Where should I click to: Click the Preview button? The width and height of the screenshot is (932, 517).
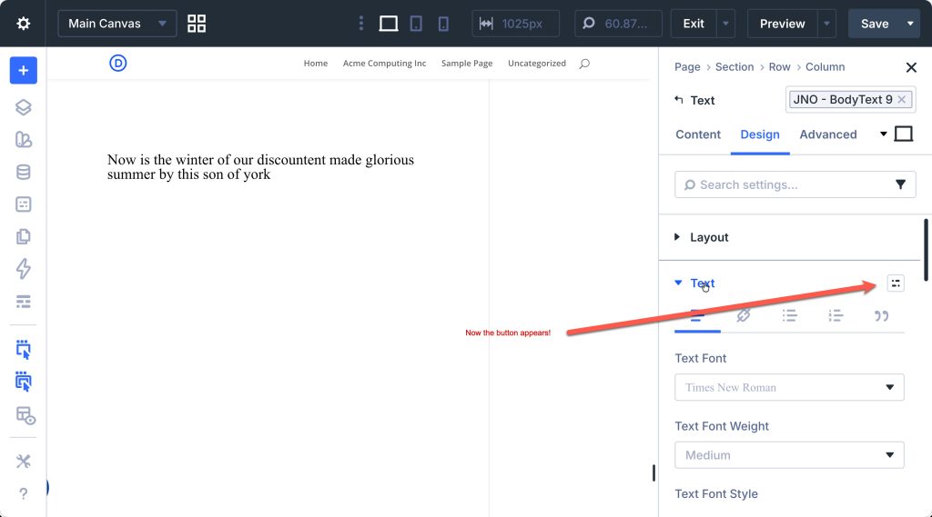[x=782, y=24]
